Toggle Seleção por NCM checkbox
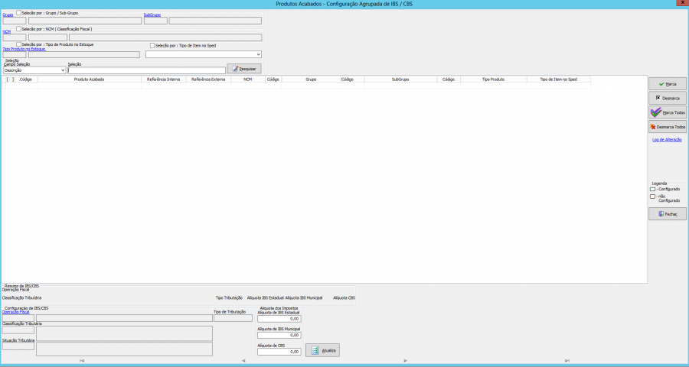This screenshot has width=689, height=367. 19,29
